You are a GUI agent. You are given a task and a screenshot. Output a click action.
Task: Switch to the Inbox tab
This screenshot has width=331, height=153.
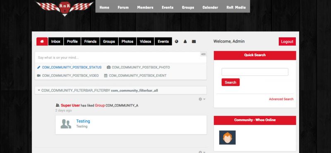click(56, 42)
